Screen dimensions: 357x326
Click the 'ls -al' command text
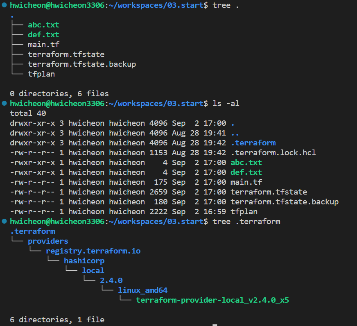(x=226, y=104)
